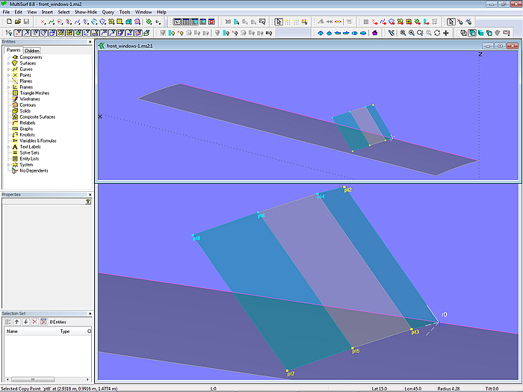Click the Pan view cross-arrows icon
This screenshot has width=523, height=392.
(x=447, y=33)
